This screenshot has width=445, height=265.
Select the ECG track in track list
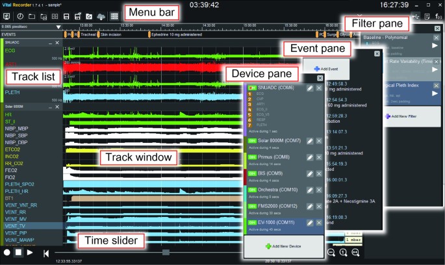[10, 51]
